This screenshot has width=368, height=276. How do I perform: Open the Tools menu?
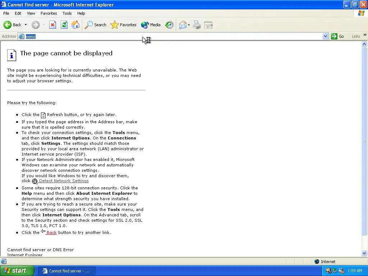click(x=67, y=13)
